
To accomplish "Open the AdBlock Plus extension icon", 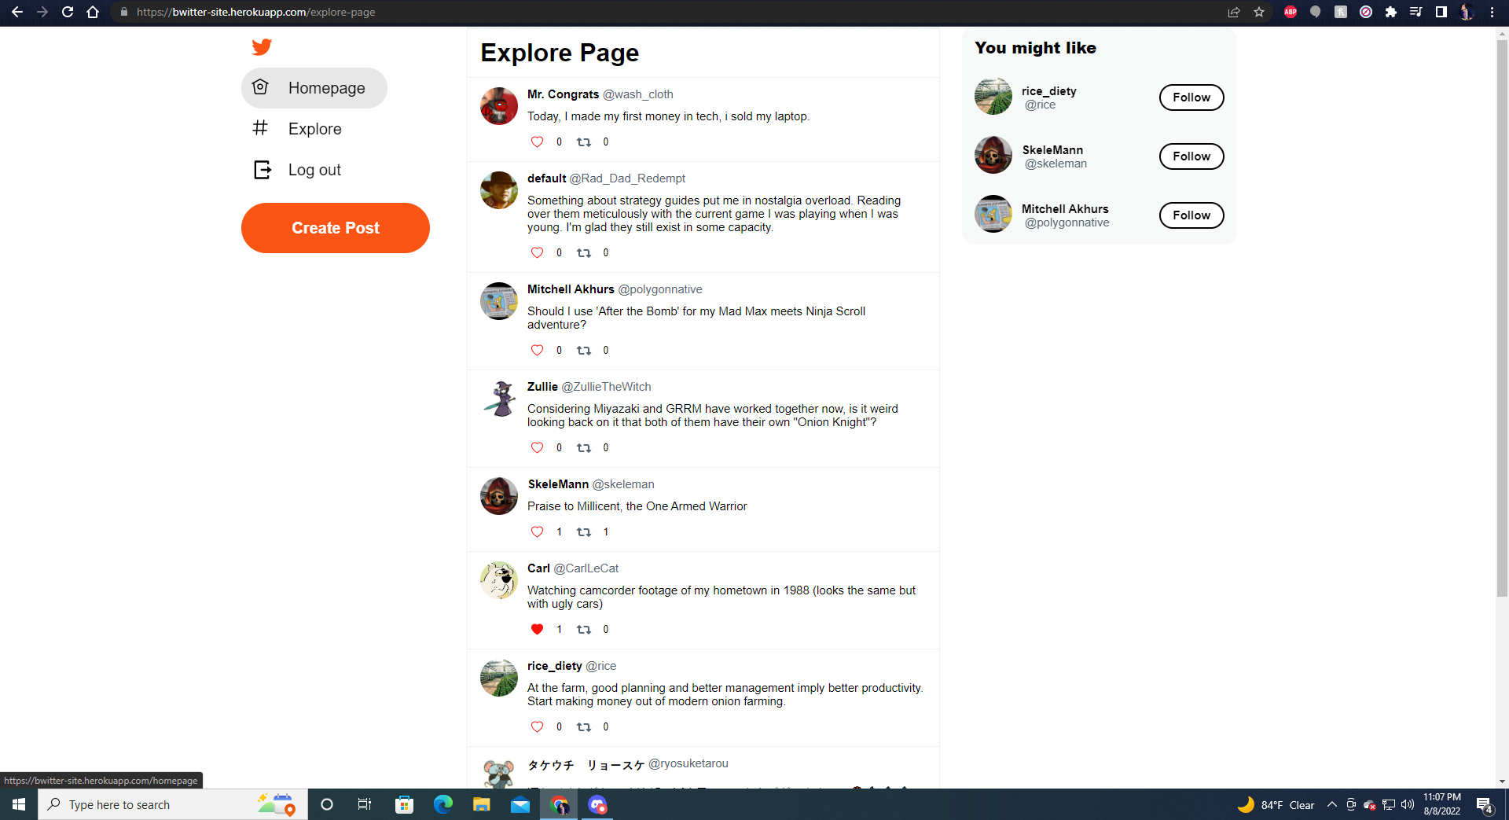I will pyautogui.click(x=1290, y=12).
